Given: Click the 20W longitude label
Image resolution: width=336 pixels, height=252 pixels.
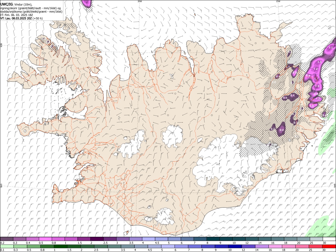Looking at the screenshot, I should (x=140, y=1).
